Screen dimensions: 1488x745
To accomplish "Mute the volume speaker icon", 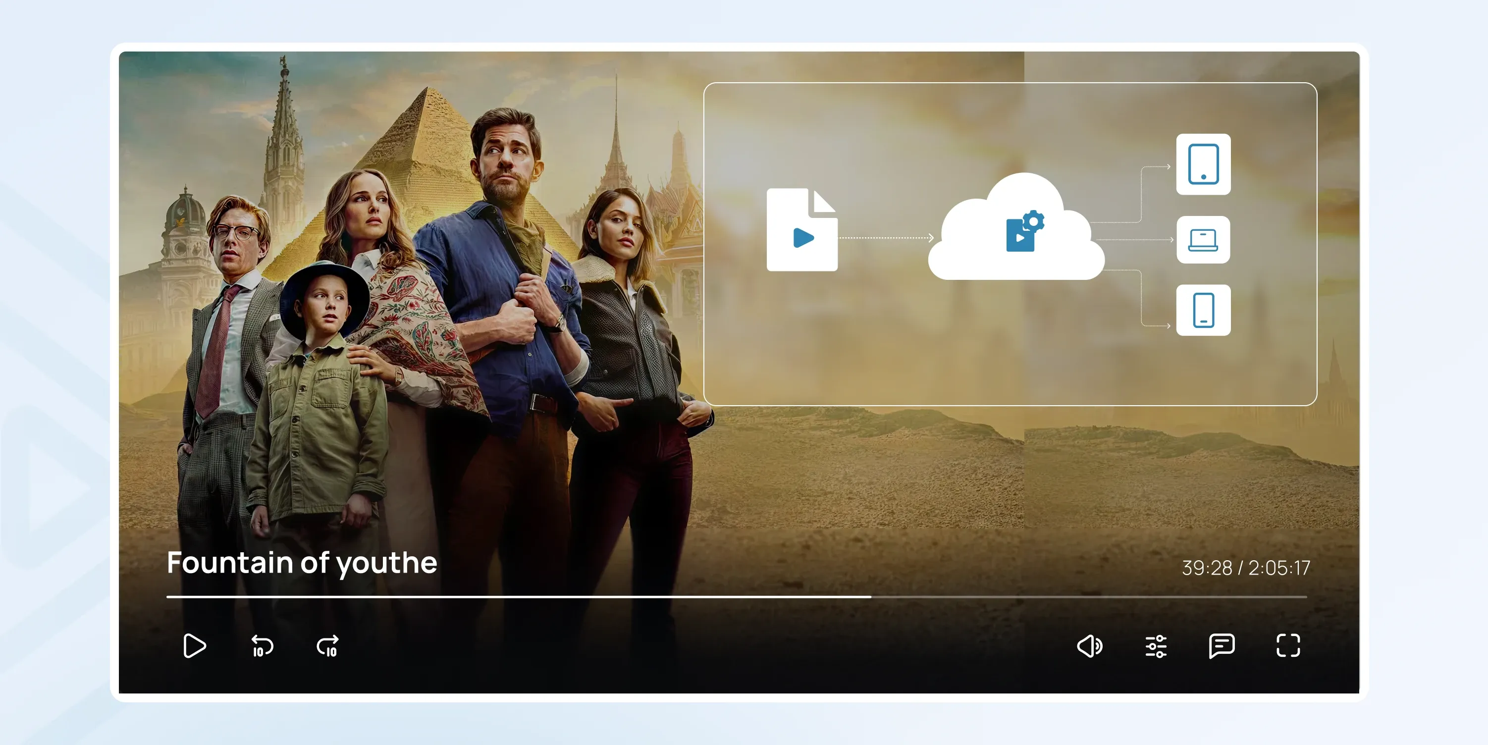I will [1090, 645].
